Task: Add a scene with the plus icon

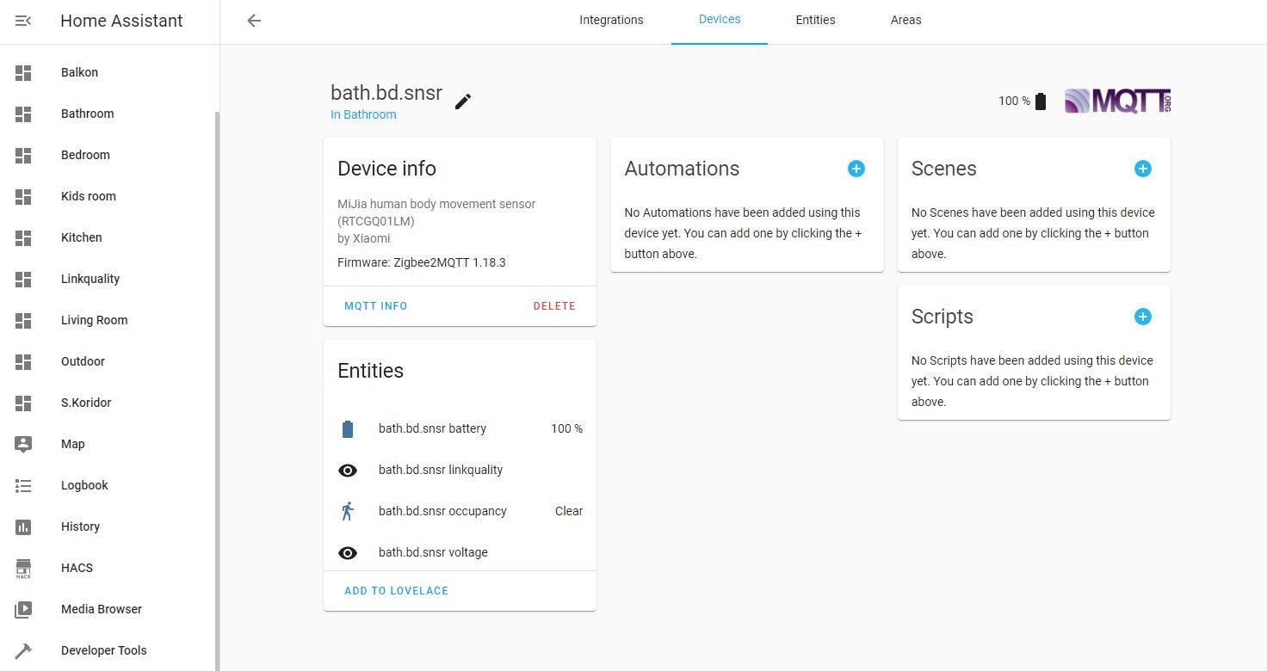Action: click(x=1142, y=169)
